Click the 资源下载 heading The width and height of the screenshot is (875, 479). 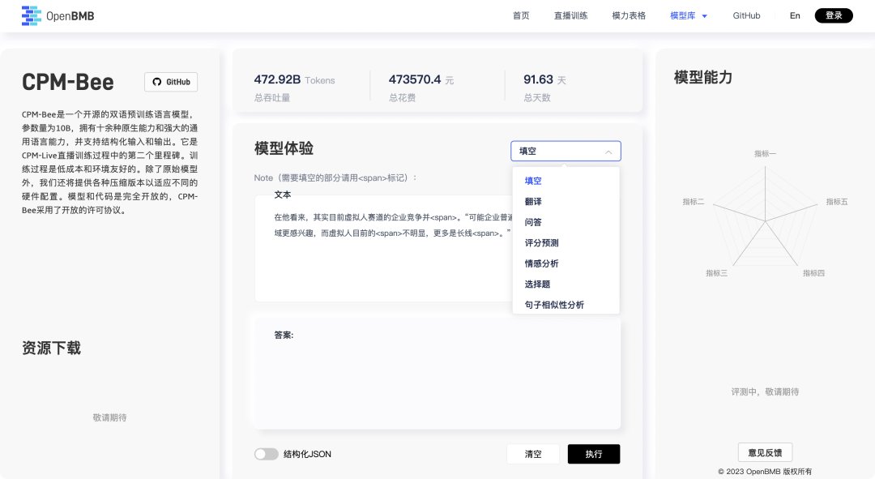[51, 349]
